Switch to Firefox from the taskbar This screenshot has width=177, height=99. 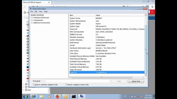point(58,97)
